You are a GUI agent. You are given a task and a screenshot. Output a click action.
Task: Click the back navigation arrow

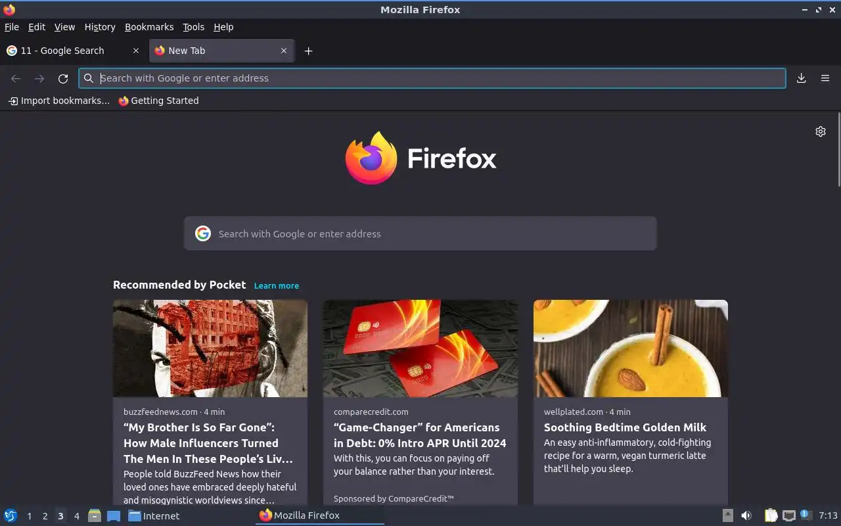[x=16, y=78]
